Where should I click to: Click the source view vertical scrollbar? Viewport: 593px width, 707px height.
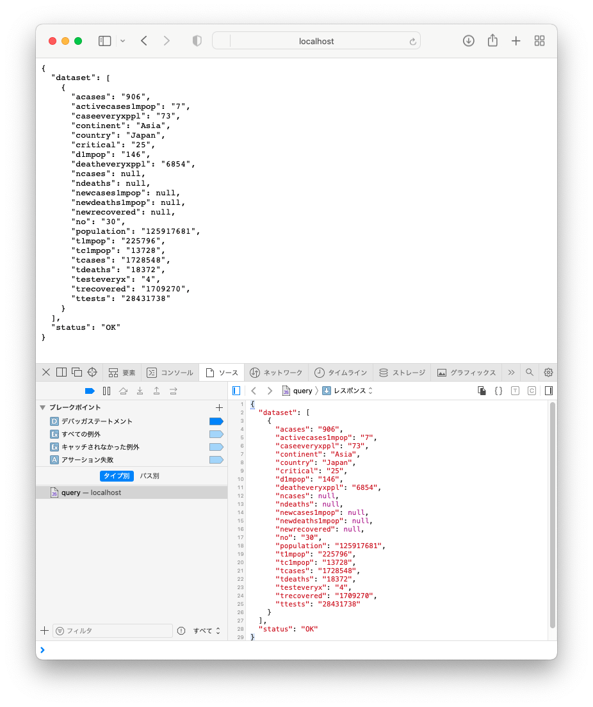[x=553, y=516]
